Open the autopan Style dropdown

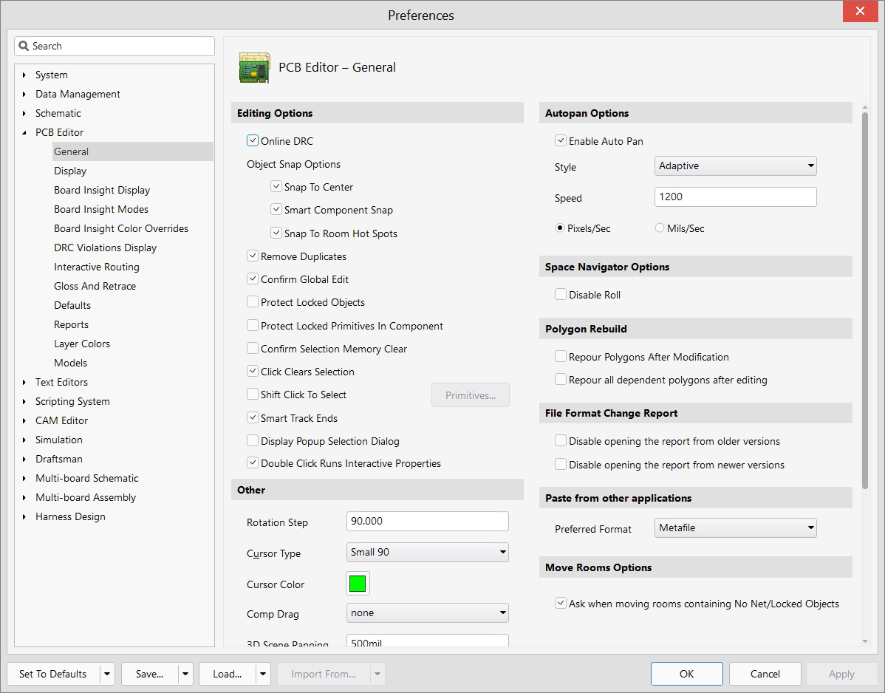(736, 166)
